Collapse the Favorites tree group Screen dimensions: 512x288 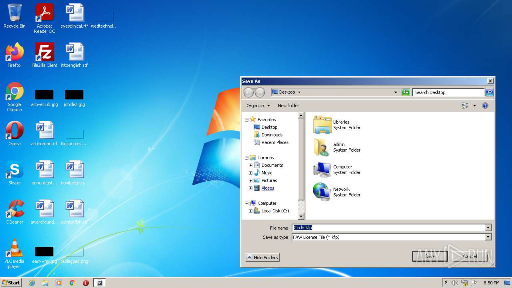(246, 120)
